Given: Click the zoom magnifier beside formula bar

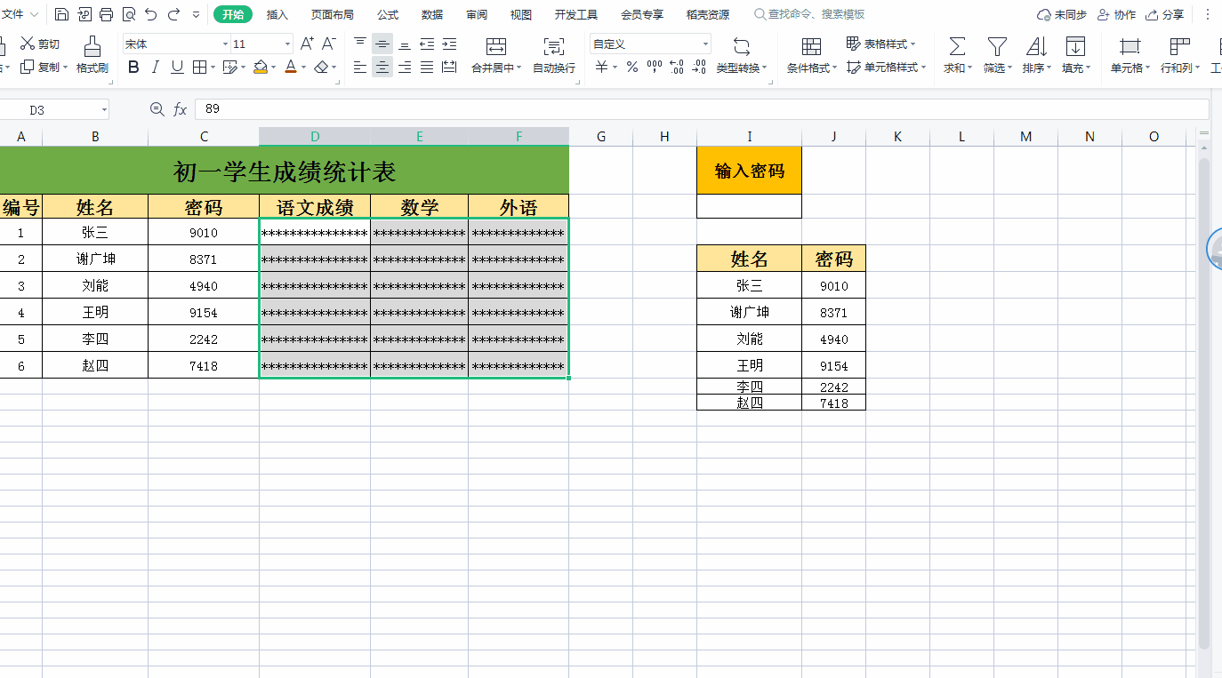Looking at the screenshot, I should (x=157, y=108).
